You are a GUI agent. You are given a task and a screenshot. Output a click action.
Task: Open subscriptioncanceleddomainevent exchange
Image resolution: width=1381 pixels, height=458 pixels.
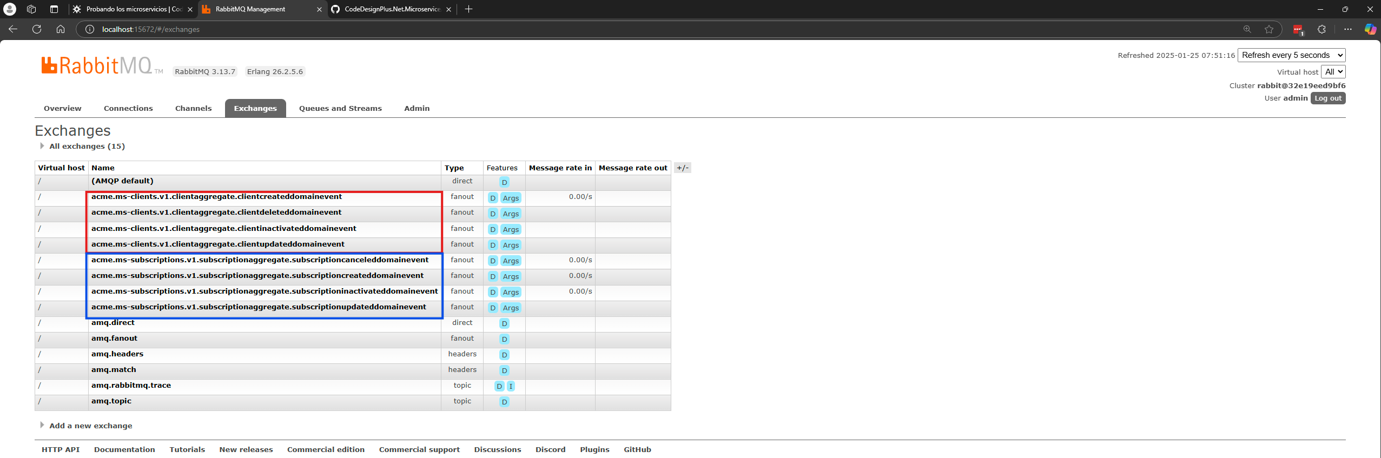(x=260, y=260)
